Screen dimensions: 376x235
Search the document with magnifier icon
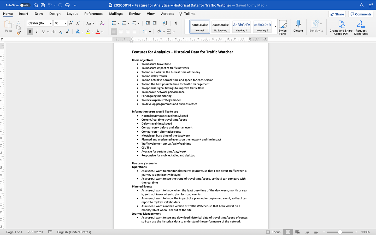[362, 5]
